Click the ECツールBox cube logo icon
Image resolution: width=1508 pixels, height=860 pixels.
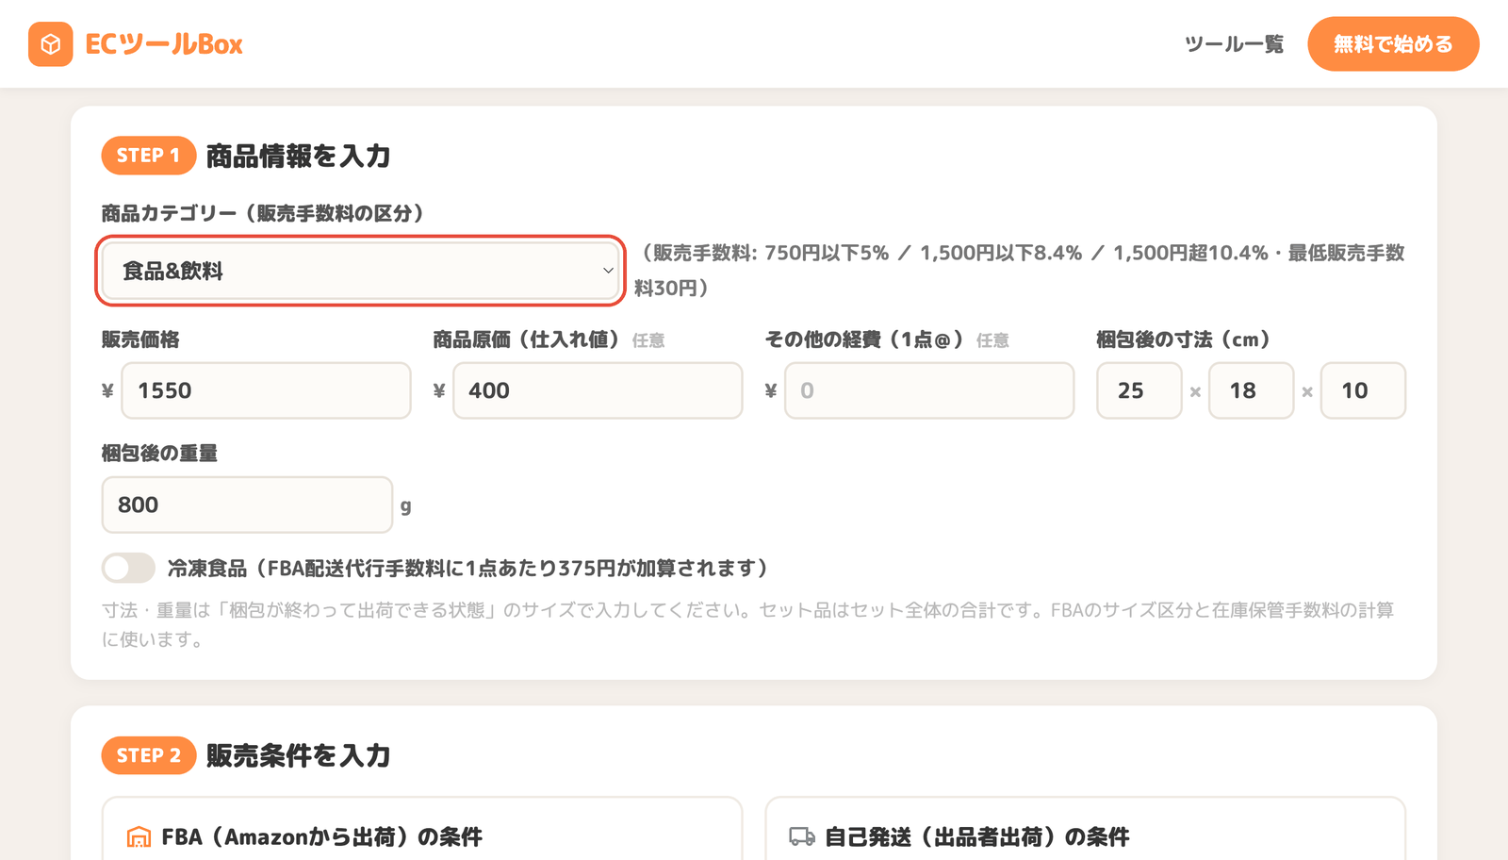pyautogui.click(x=51, y=44)
